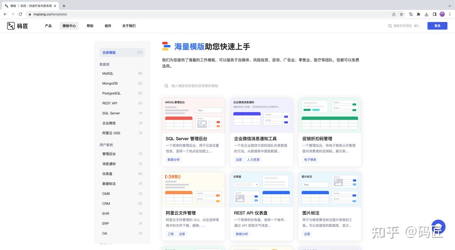Click the search magnifier icon in header
This screenshot has height=250, width=455.
[390, 26]
